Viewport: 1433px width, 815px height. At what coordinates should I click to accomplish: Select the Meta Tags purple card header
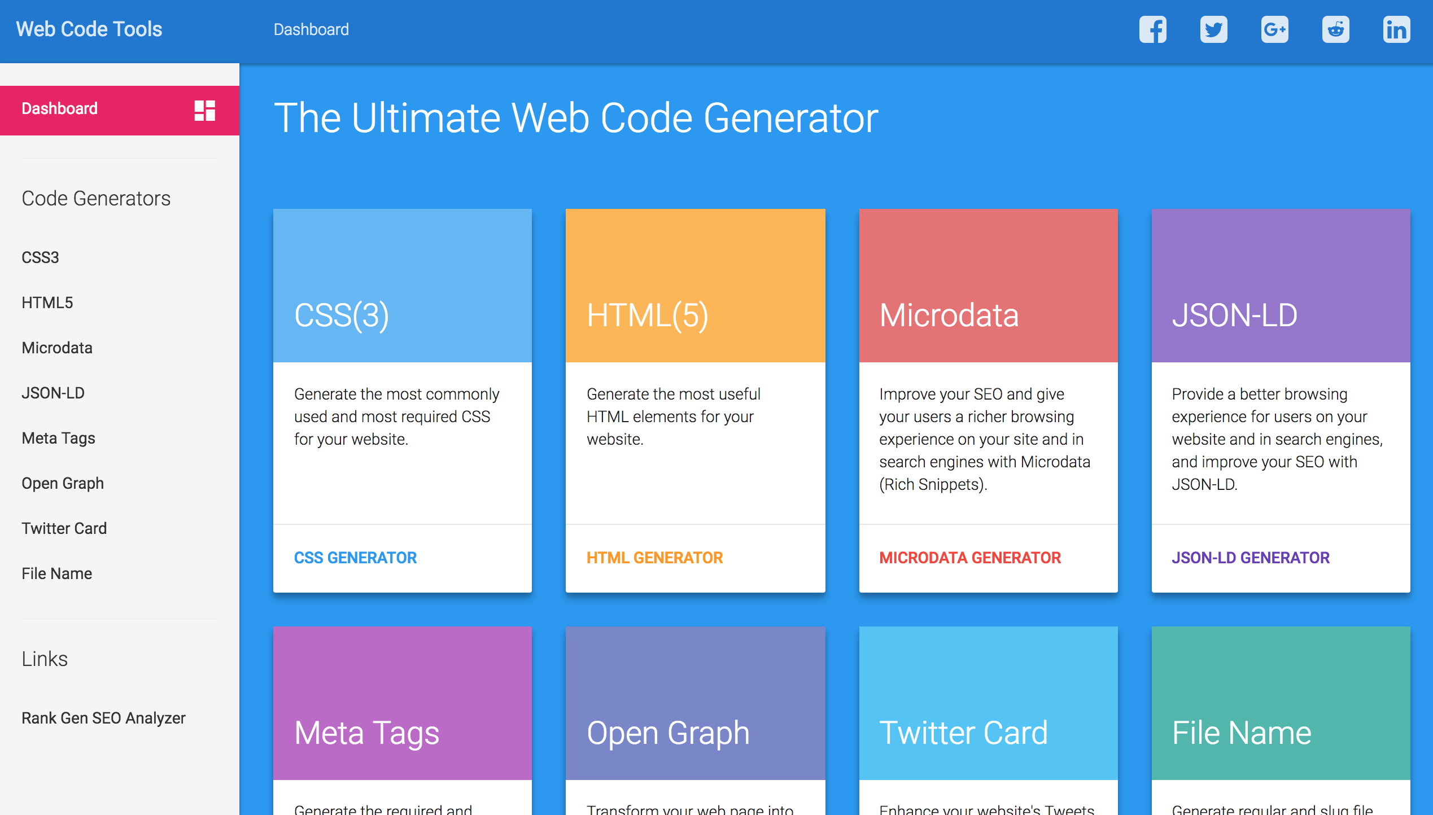(402, 703)
